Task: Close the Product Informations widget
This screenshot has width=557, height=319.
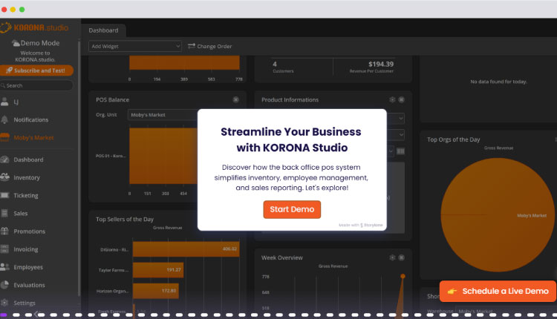Action: tap(401, 99)
